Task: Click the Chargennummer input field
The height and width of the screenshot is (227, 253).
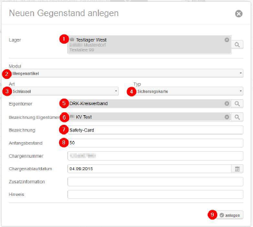Action: pos(155,156)
